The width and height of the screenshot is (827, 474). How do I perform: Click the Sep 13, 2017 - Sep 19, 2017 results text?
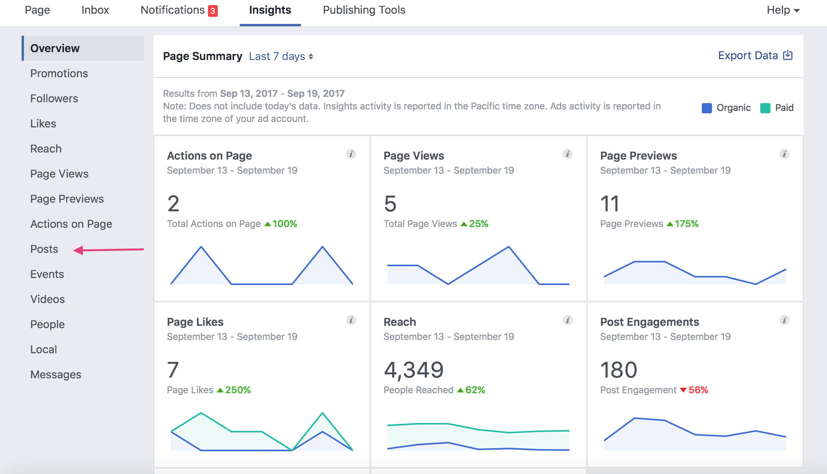coord(282,94)
